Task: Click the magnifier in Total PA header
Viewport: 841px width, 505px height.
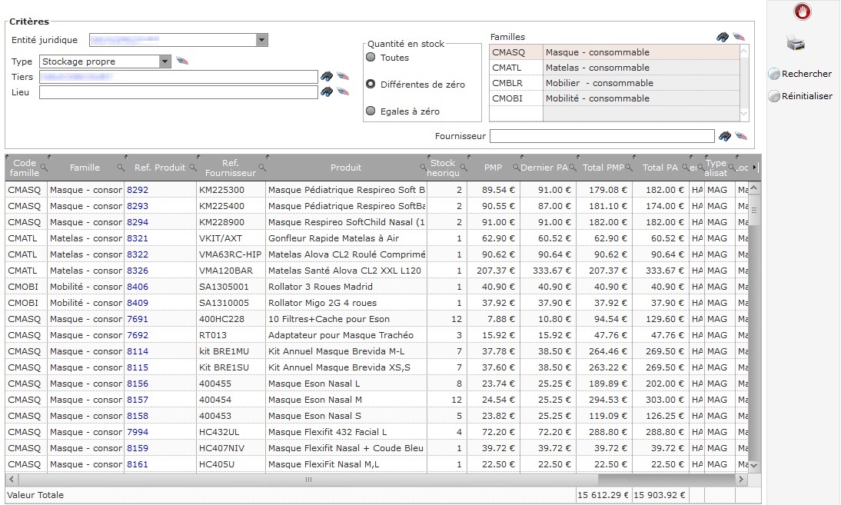Action: point(686,168)
